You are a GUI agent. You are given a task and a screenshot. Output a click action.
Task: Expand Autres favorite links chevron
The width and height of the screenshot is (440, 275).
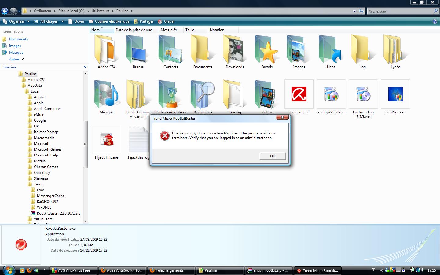pos(23,59)
